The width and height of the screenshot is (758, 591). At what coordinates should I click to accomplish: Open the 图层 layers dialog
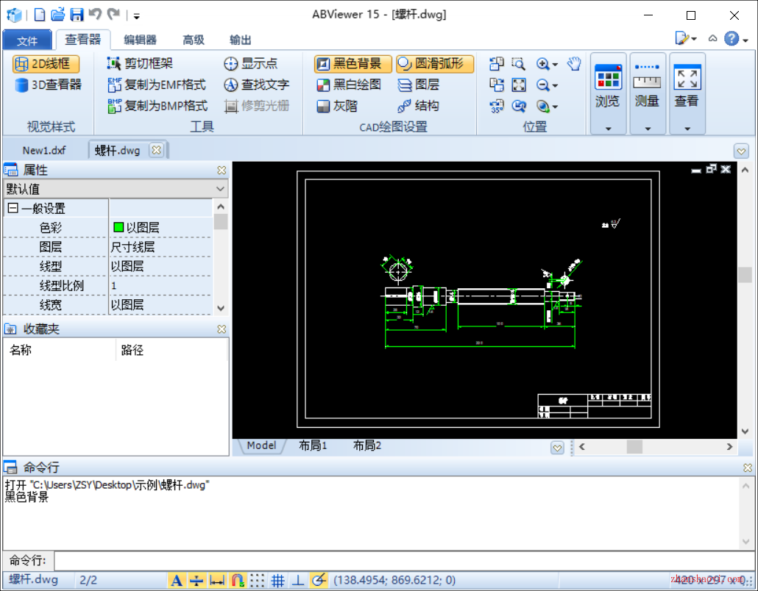[x=418, y=85]
